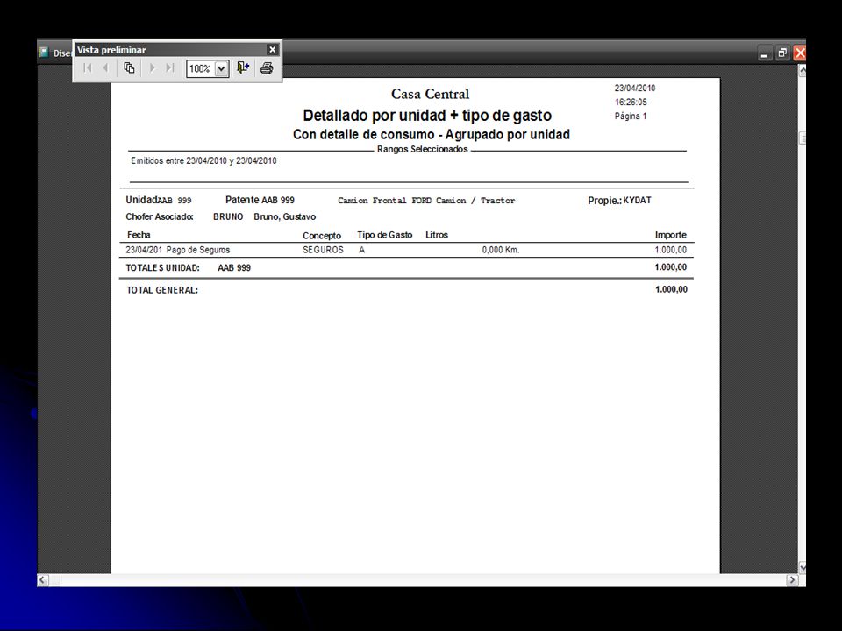Close the report designer window
842x631 pixels.
(800, 53)
